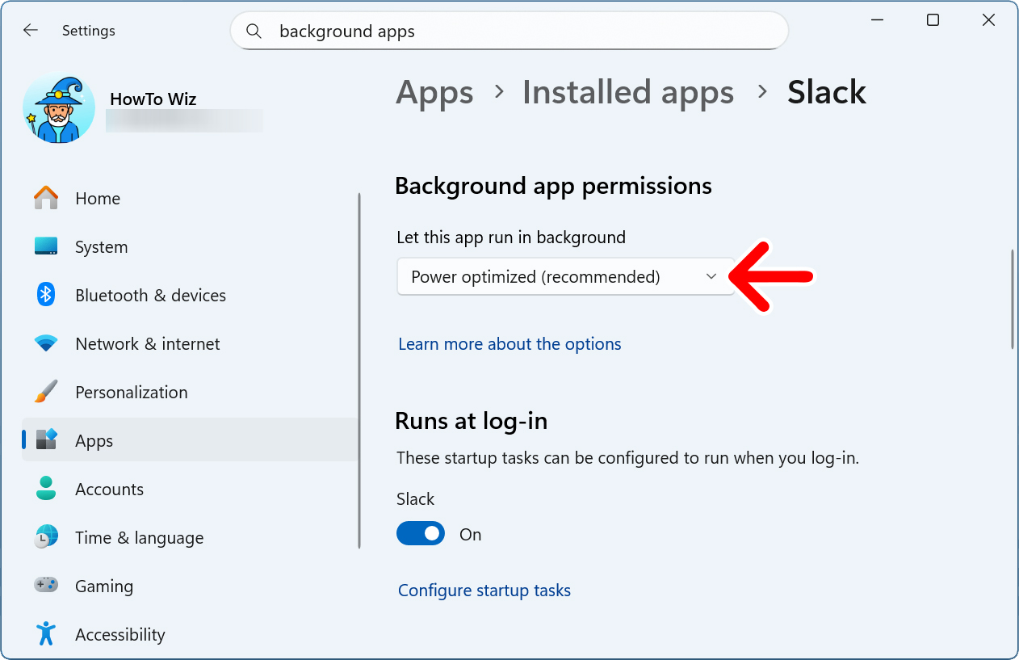
Task: Open Learn more about the options link
Action: 509,343
